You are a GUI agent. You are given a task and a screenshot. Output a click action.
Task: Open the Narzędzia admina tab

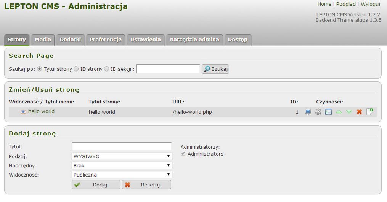pos(194,40)
